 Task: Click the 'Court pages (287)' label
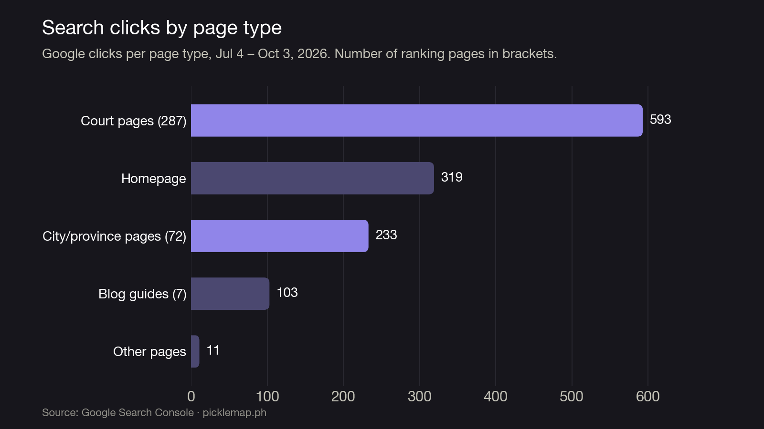[x=134, y=121]
